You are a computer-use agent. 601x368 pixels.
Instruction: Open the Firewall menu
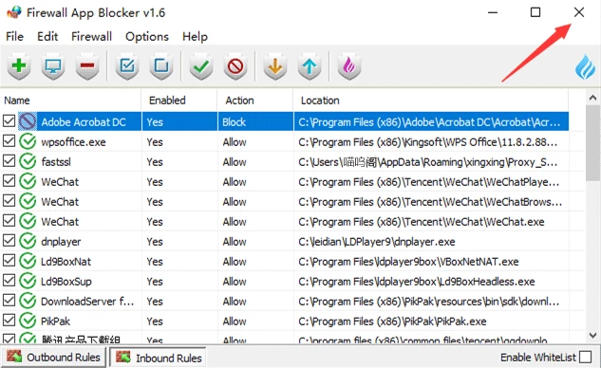coord(91,36)
